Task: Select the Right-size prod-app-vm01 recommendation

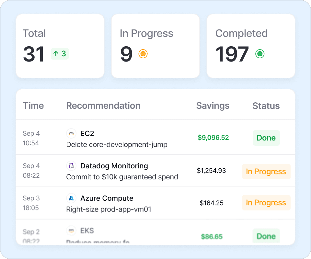Action: pos(109,209)
